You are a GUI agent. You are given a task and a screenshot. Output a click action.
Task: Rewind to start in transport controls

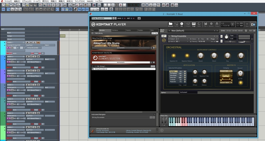(x=105, y=5)
